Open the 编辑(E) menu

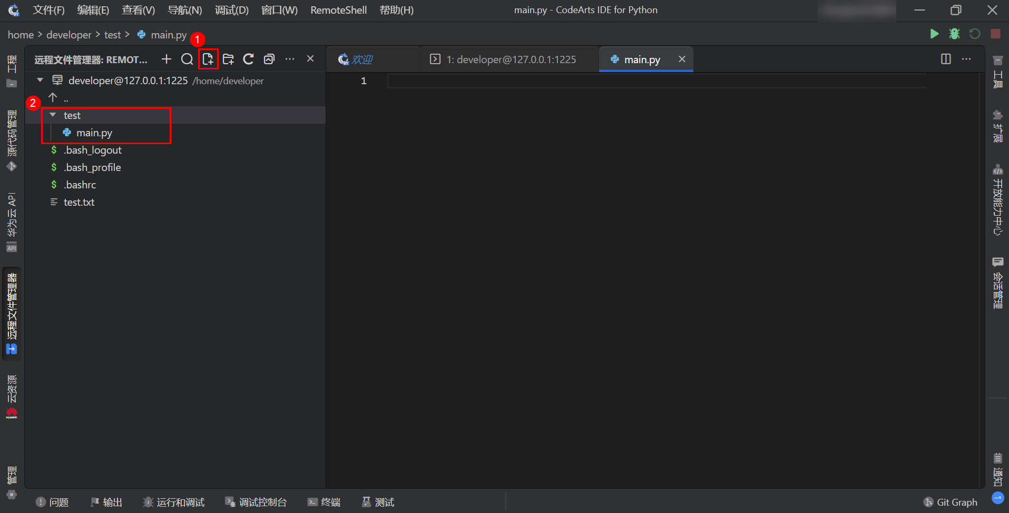tap(93, 10)
